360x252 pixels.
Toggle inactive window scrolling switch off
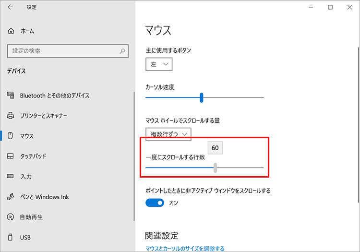click(155, 203)
